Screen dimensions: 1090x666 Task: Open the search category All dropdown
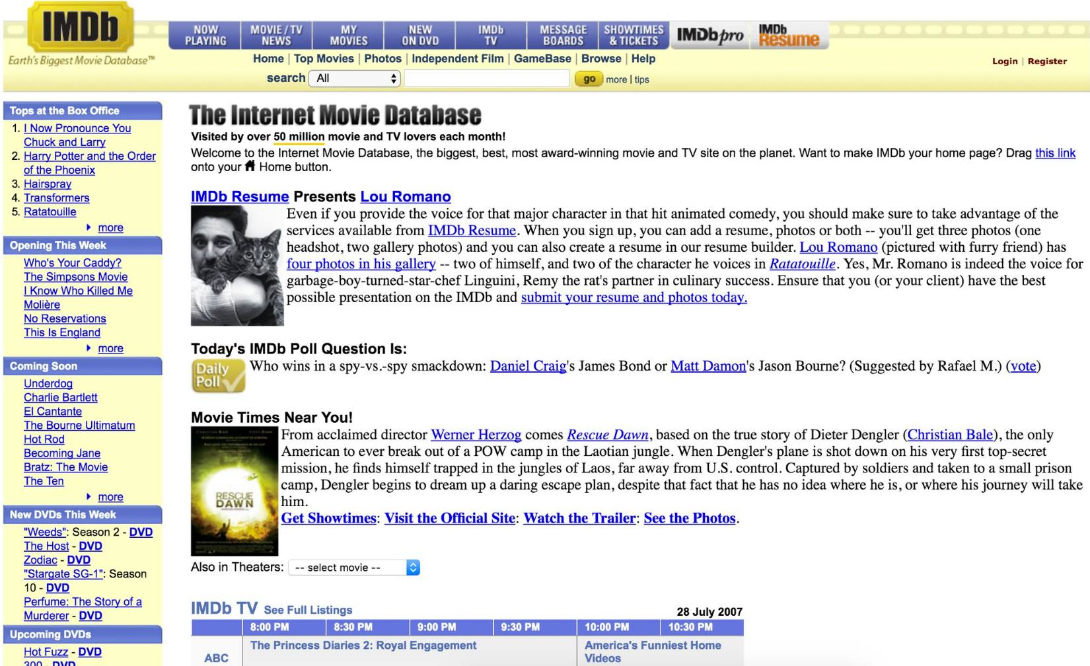pos(355,79)
